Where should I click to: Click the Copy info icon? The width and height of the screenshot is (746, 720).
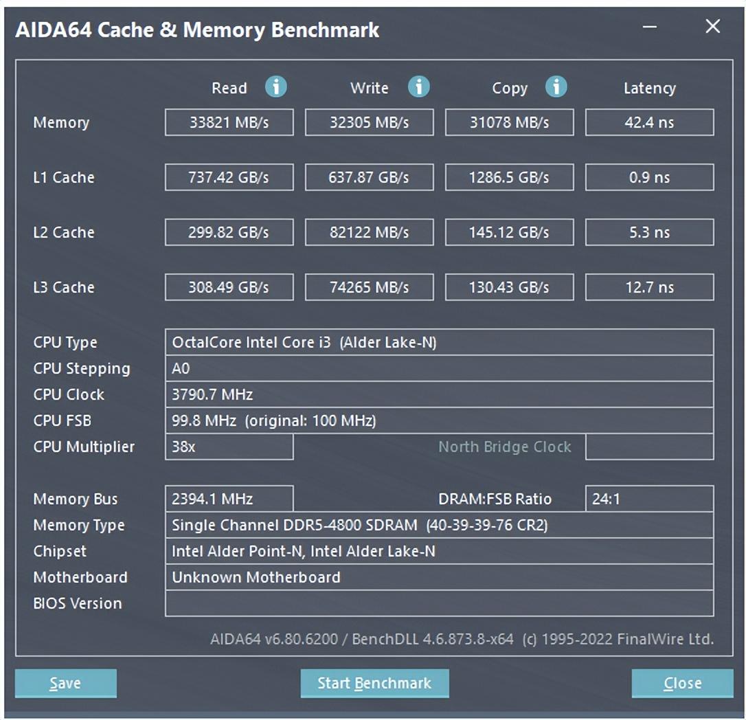click(556, 87)
